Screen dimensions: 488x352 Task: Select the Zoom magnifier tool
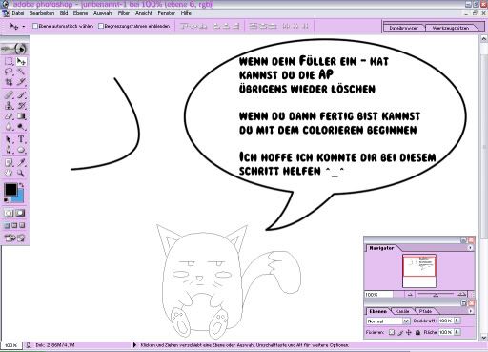point(21,174)
